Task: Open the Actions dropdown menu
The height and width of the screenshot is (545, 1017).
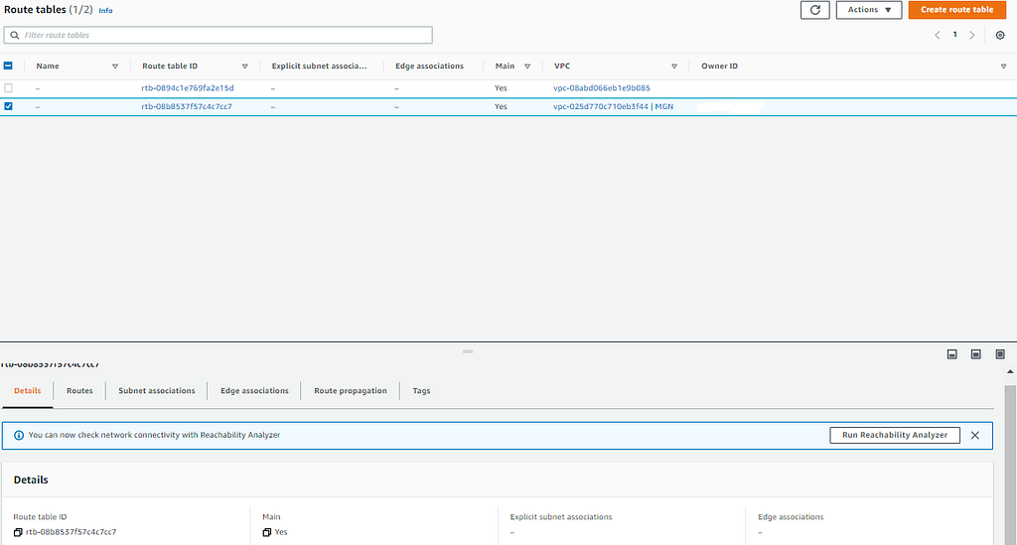Action: pyautogui.click(x=868, y=10)
